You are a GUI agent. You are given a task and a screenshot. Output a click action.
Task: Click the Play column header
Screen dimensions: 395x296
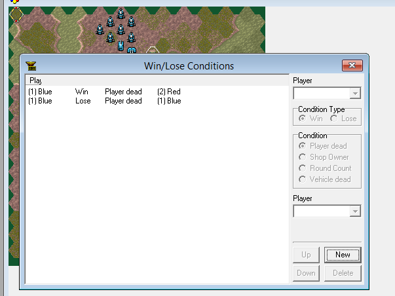[34, 81]
